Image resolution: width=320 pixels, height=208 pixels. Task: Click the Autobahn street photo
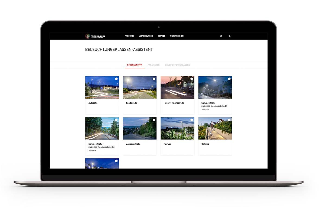click(x=102, y=87)
